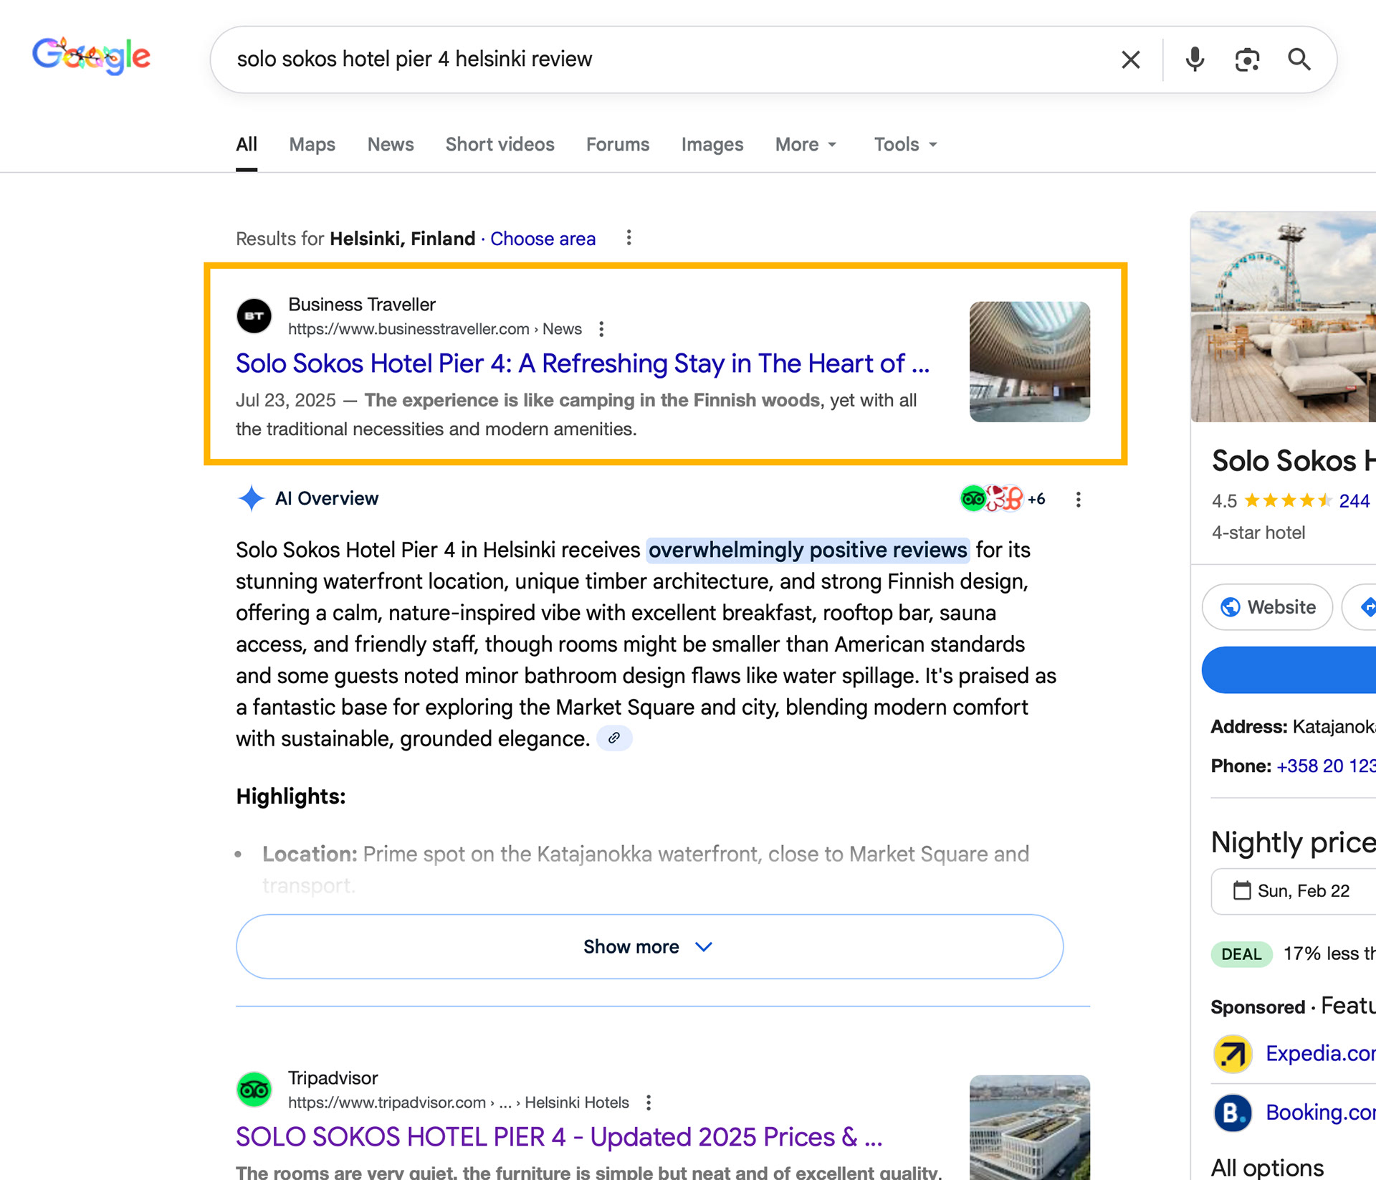Open the Sun, Feb 22 date picker
This screenshot has height=1180, width=1376.
(1292, 891)
